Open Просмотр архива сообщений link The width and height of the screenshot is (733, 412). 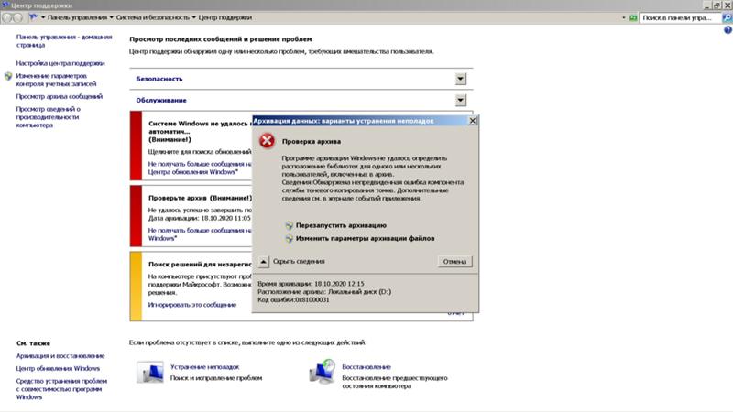(59, 96)
